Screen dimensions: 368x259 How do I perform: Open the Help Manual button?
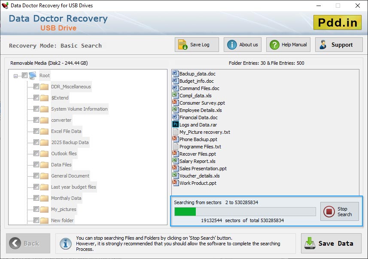coord(288,45)
